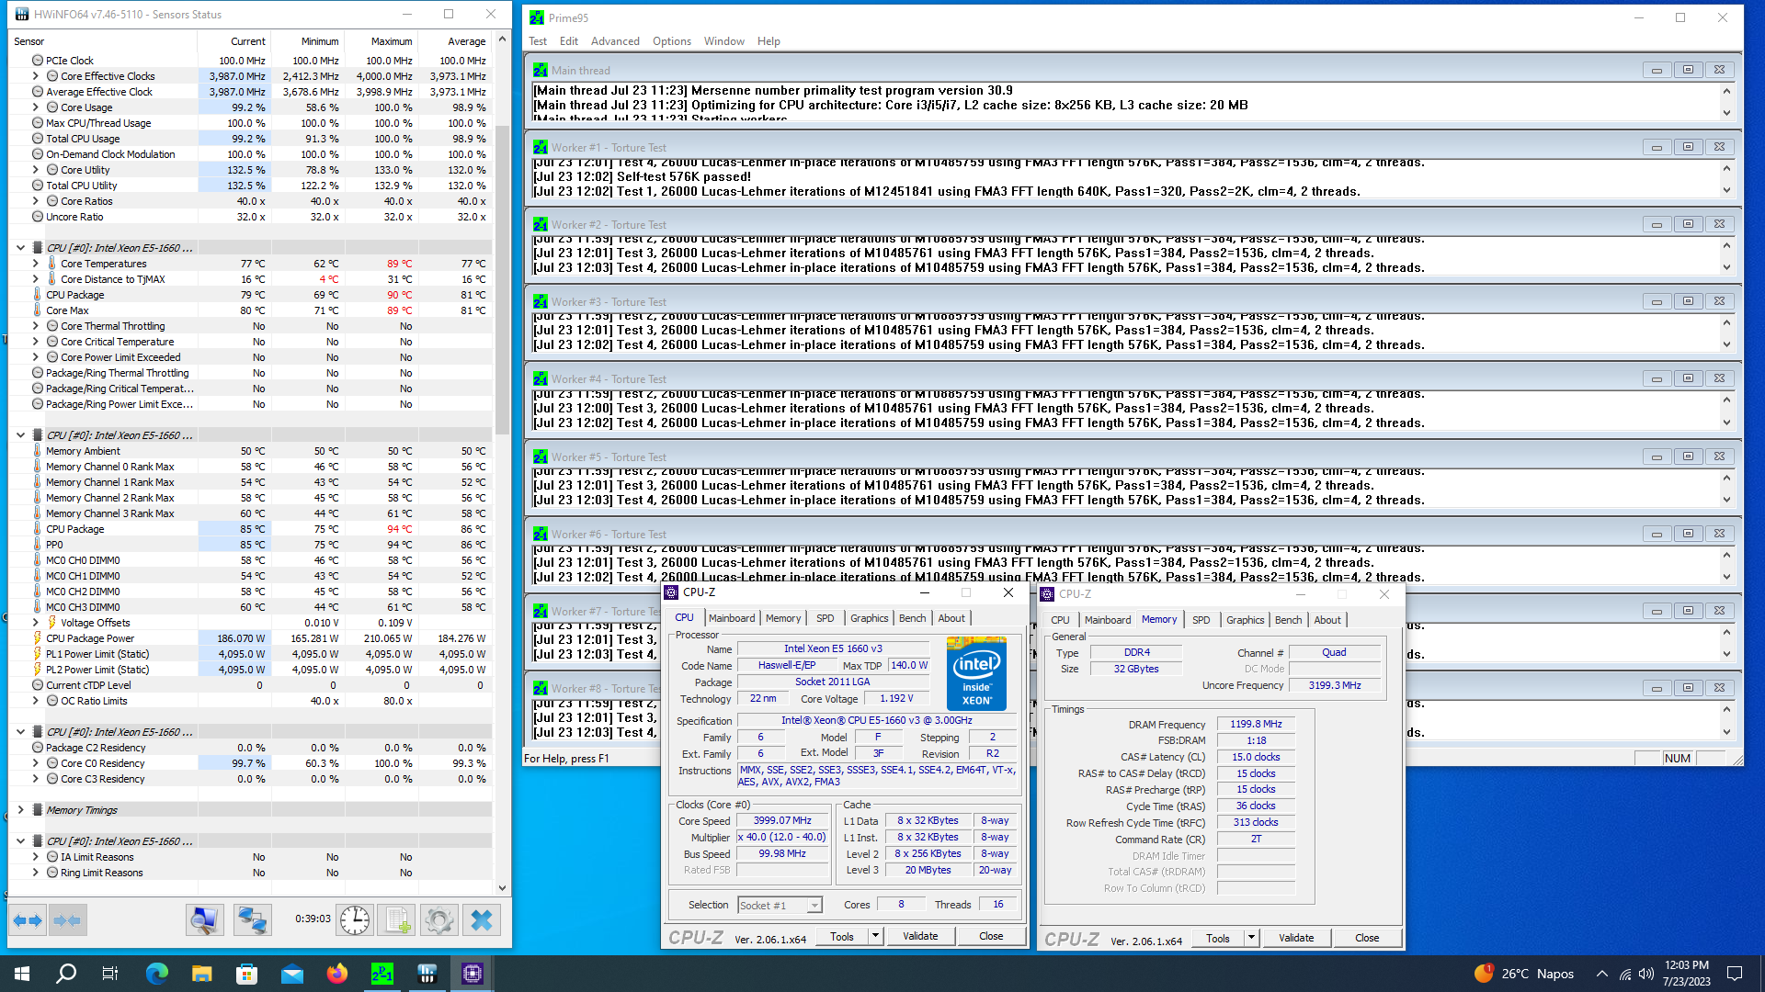Open the Prime95 Options menu
This screenshot has width=1765, height=992.
672,41
